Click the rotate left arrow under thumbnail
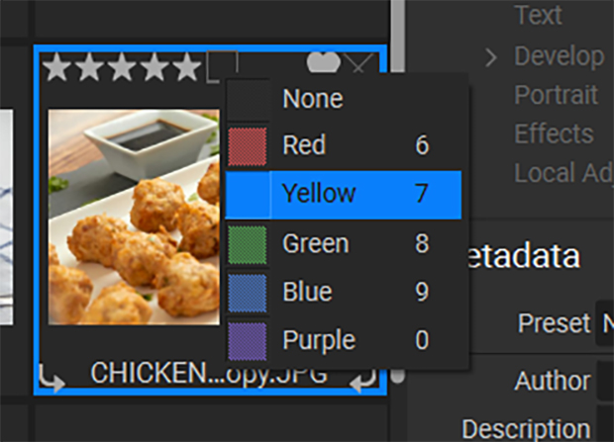The height and width of the screenshot is (442, 614). coord(51,378)
